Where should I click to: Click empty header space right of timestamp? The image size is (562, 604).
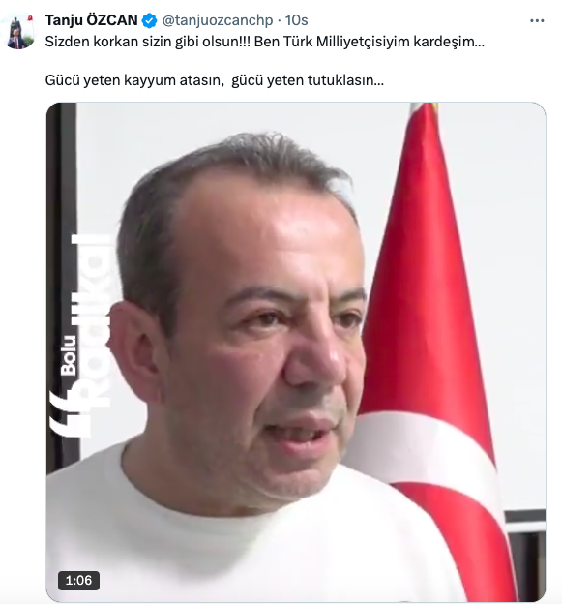pos(418,20)
